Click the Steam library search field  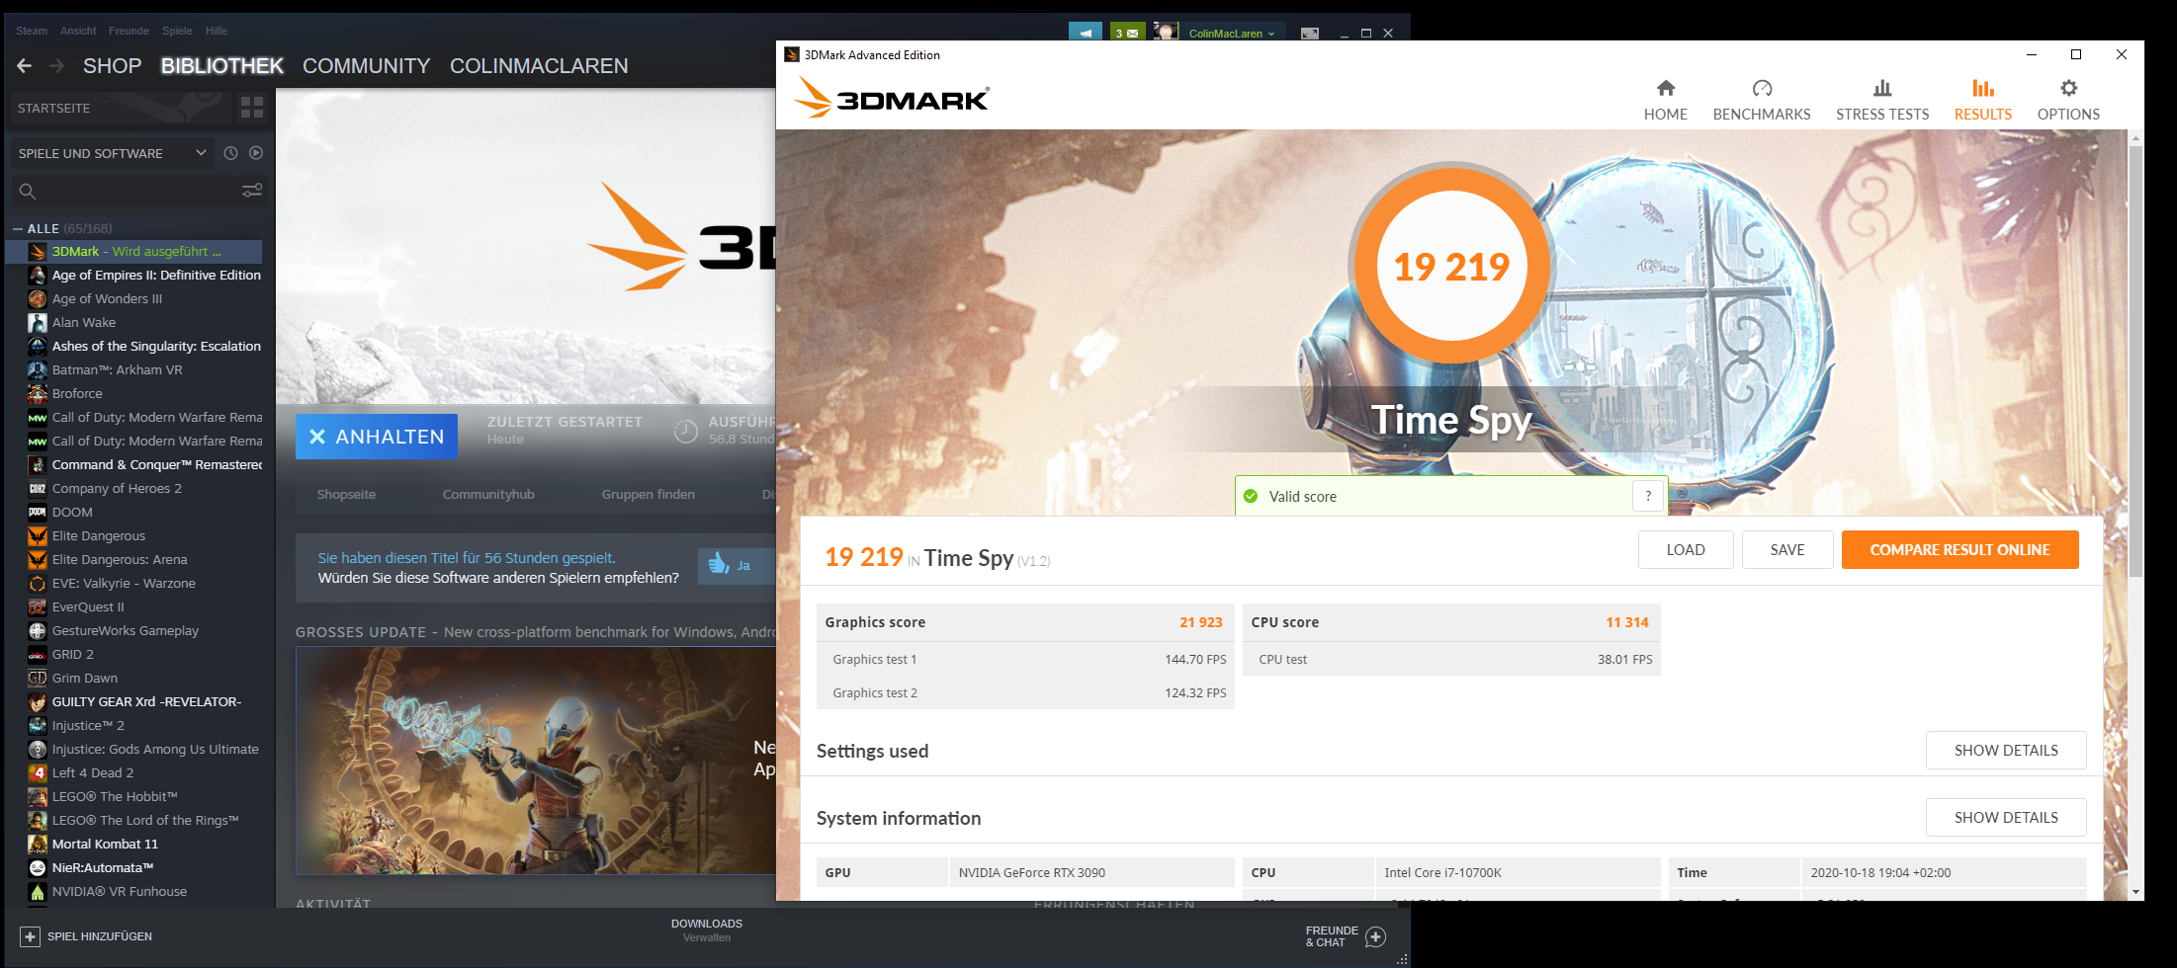138,192
